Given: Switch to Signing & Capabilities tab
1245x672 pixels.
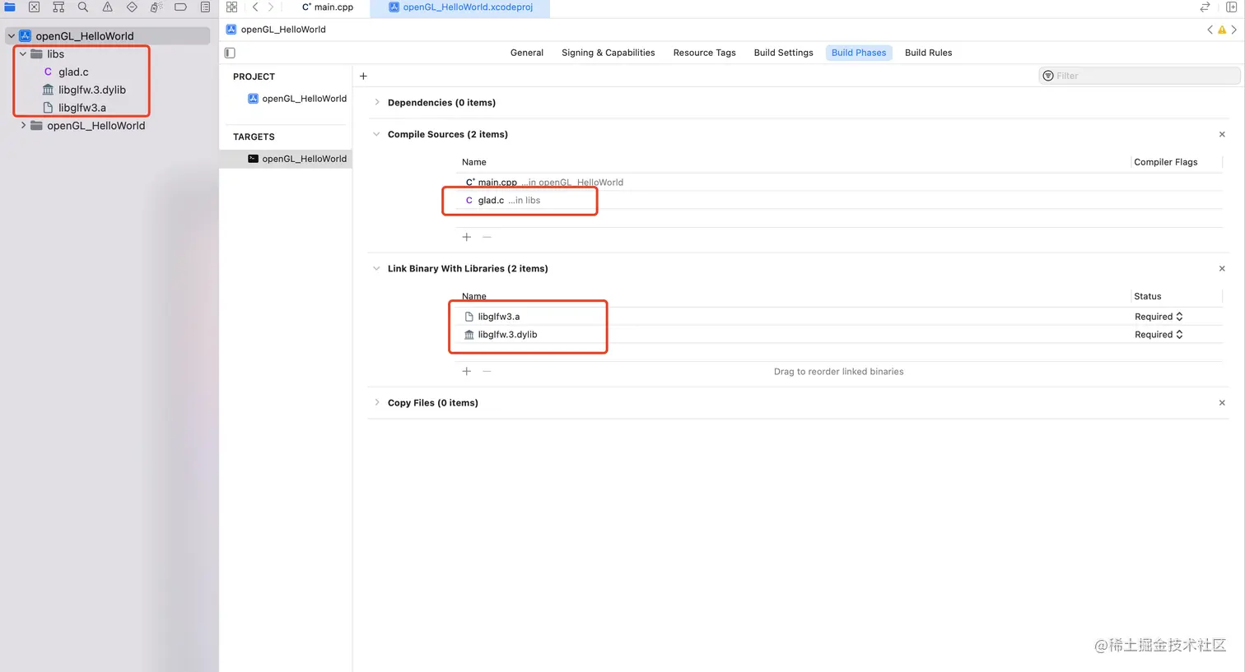Looking at the screenshot, I should pyautogui.click(x=609, y=53).
